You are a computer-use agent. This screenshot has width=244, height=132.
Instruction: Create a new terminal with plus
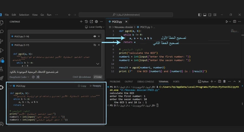tap(212, 82)
